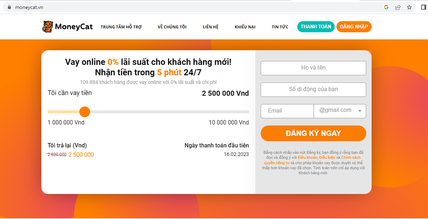This screenshot has width=428, height=219.
Task: Click the ĐĂNG NHẬP button
Action: (x=354, y=27)
